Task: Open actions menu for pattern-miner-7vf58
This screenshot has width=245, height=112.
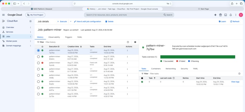Action: (x=127, y=69)
